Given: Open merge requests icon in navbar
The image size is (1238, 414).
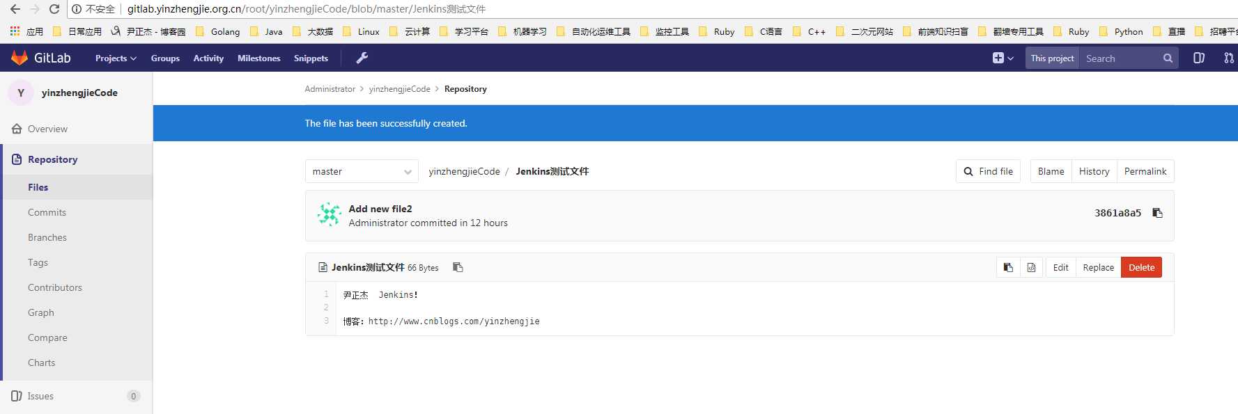Looking at the screenshot, I should [1228, 58].
